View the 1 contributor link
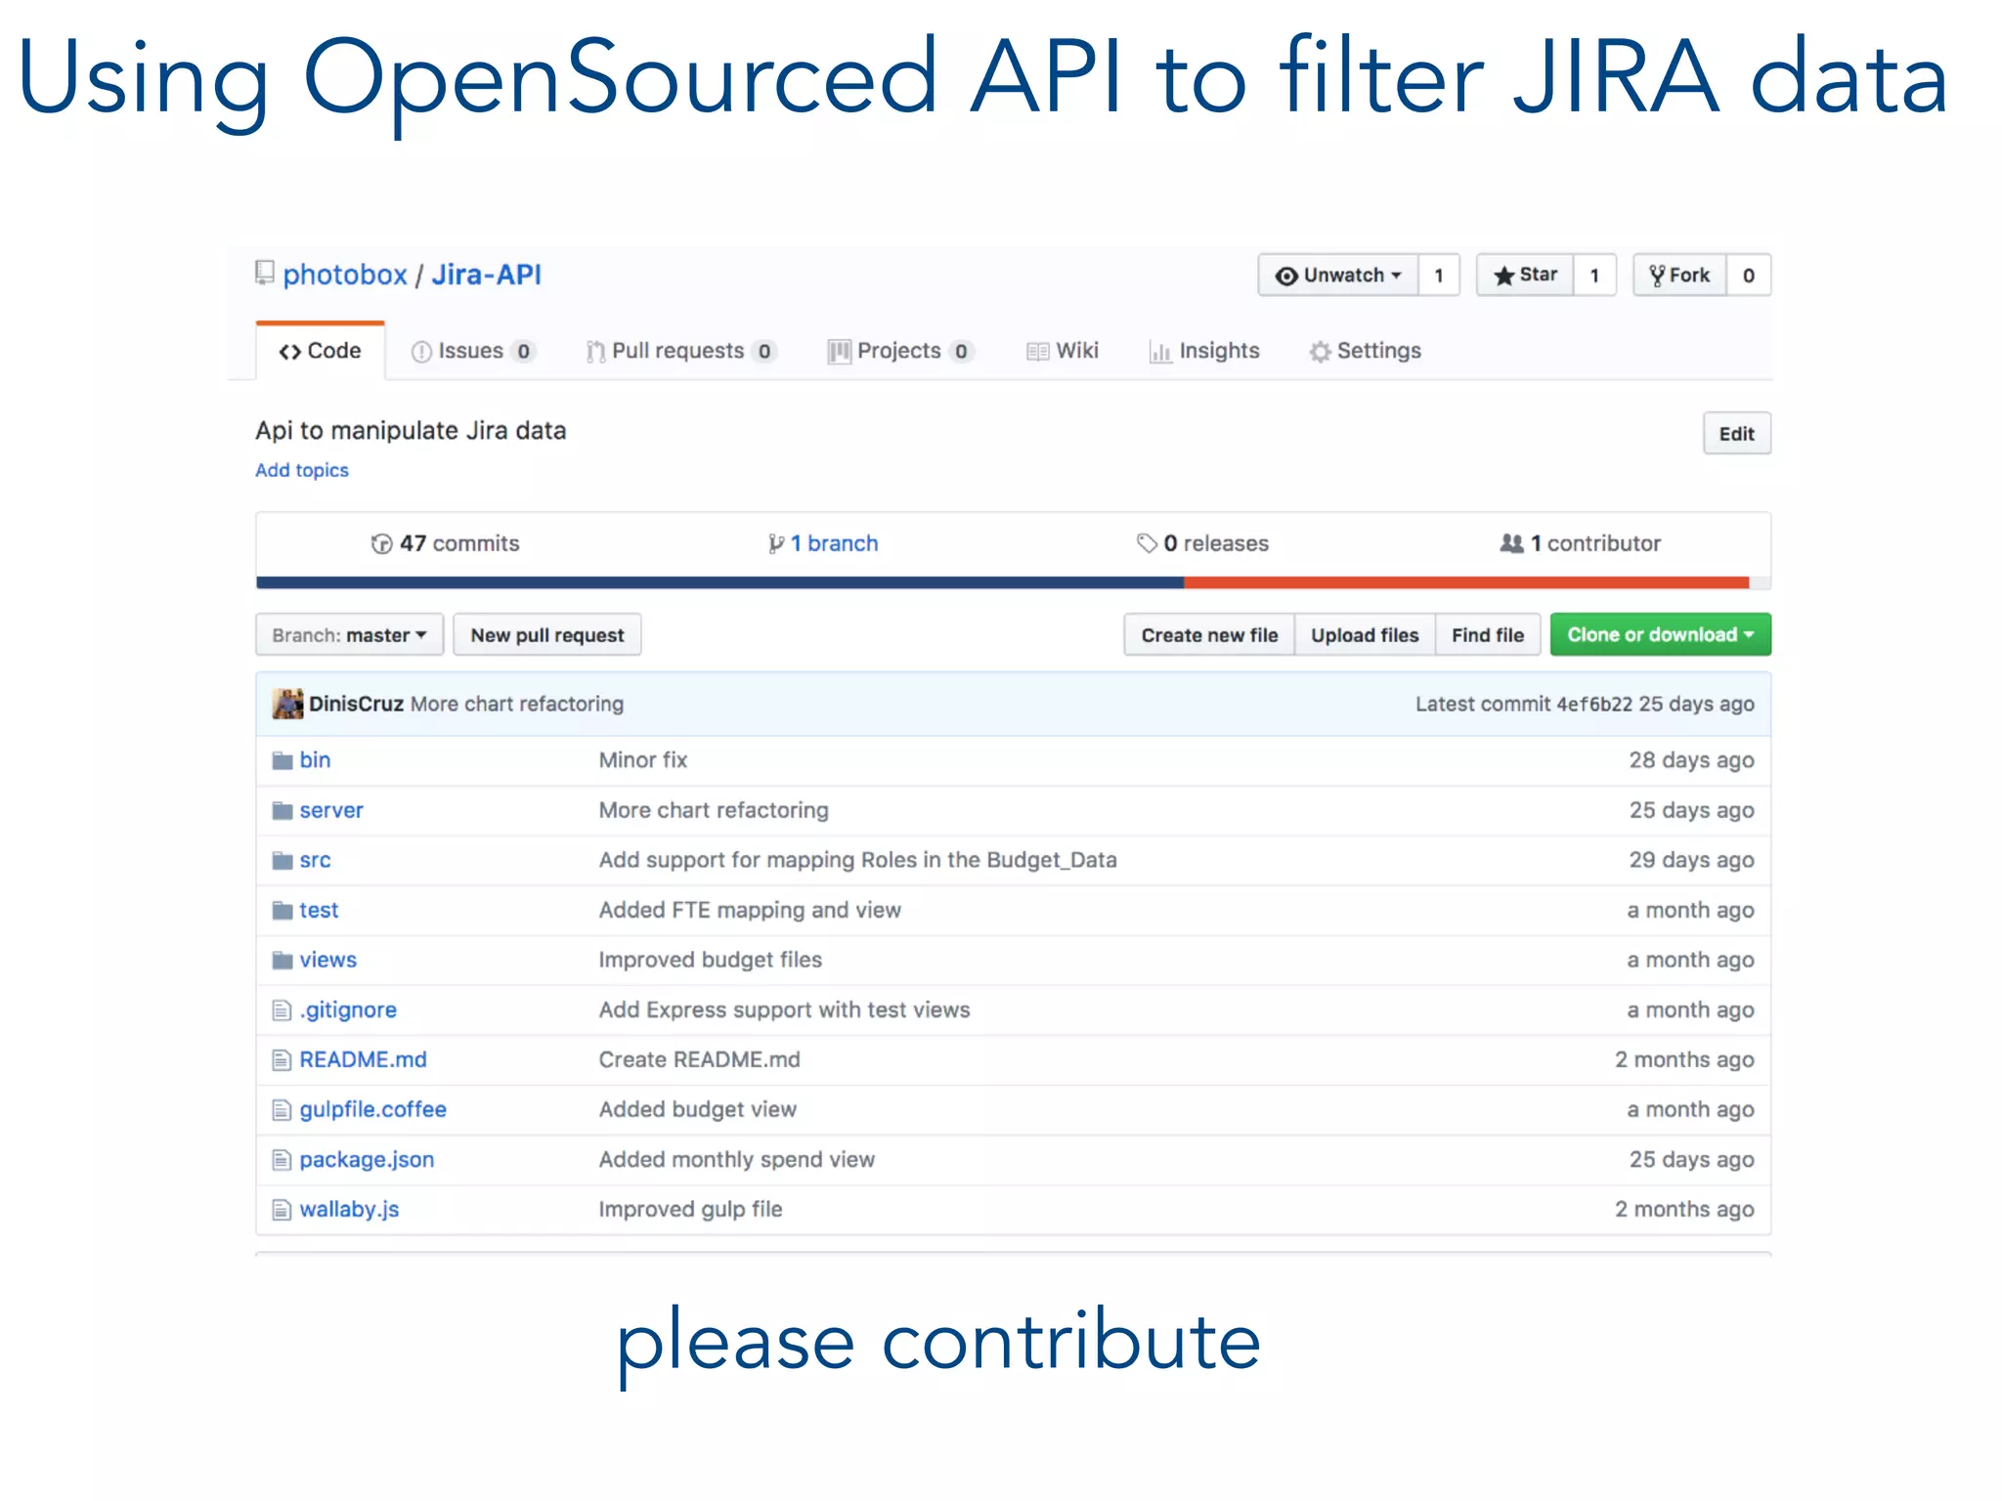 pos(1581,543)
